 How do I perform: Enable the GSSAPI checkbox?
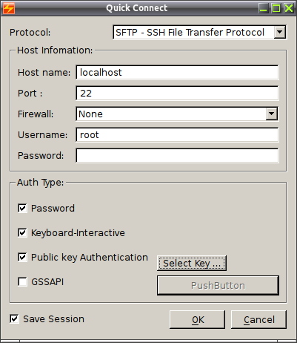[22, 281]
